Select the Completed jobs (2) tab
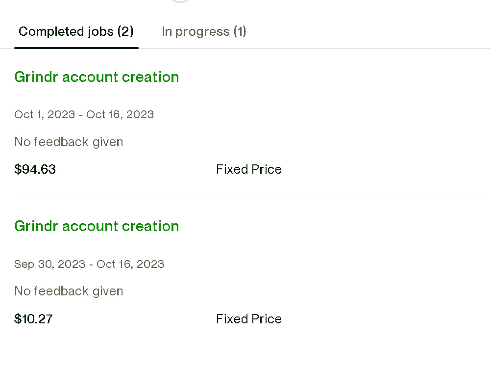 click(x=75, y=31)
